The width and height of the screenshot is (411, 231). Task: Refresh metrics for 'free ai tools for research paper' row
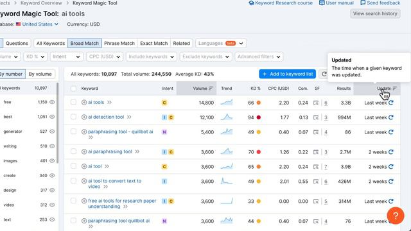391,201
